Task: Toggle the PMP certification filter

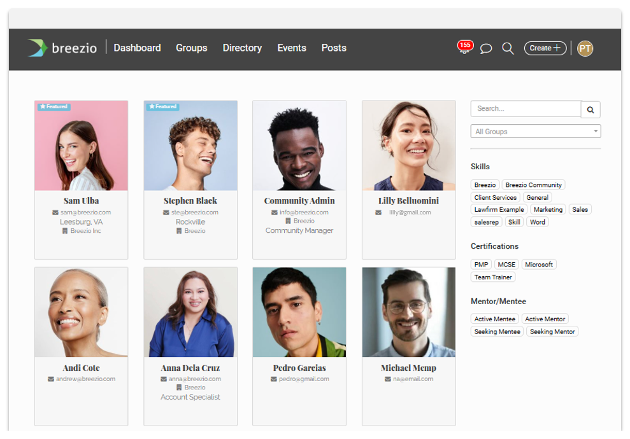Action: (481, 265)
